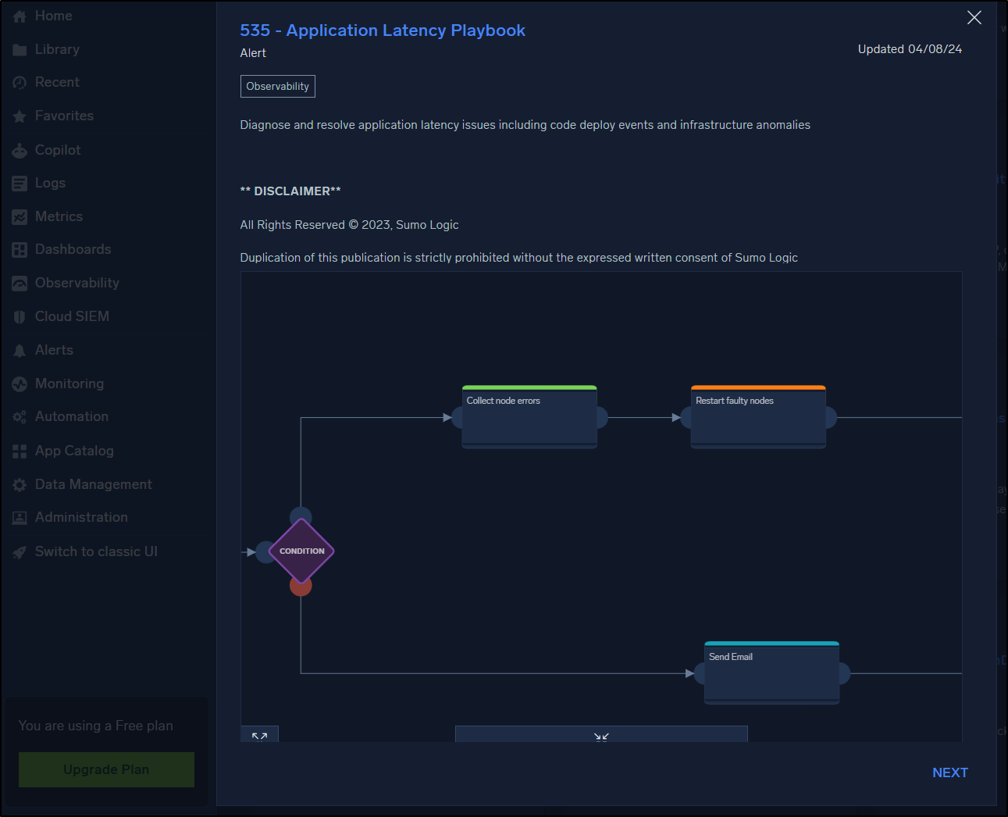Go to Data Management menu item
This screenshot has height=817, width=1008.
93,484
